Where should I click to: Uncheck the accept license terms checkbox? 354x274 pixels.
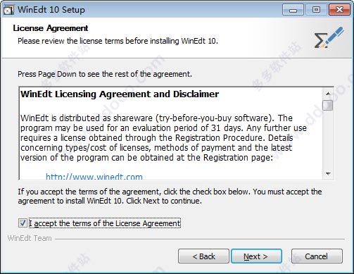23,223
